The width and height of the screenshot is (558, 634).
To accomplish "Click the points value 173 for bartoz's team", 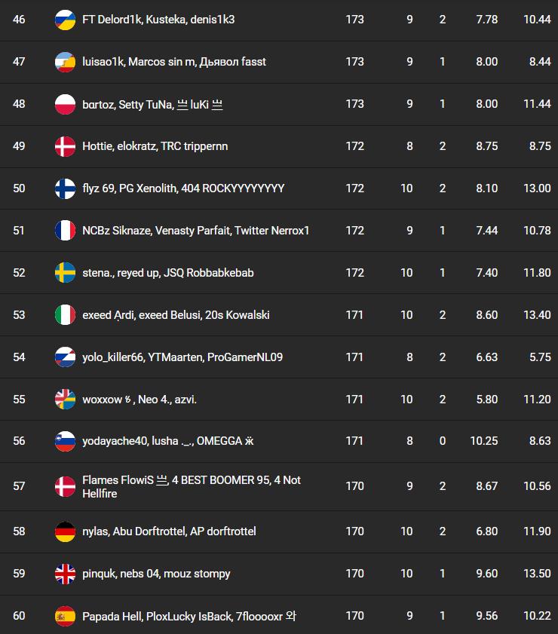I will click(354, 104).
